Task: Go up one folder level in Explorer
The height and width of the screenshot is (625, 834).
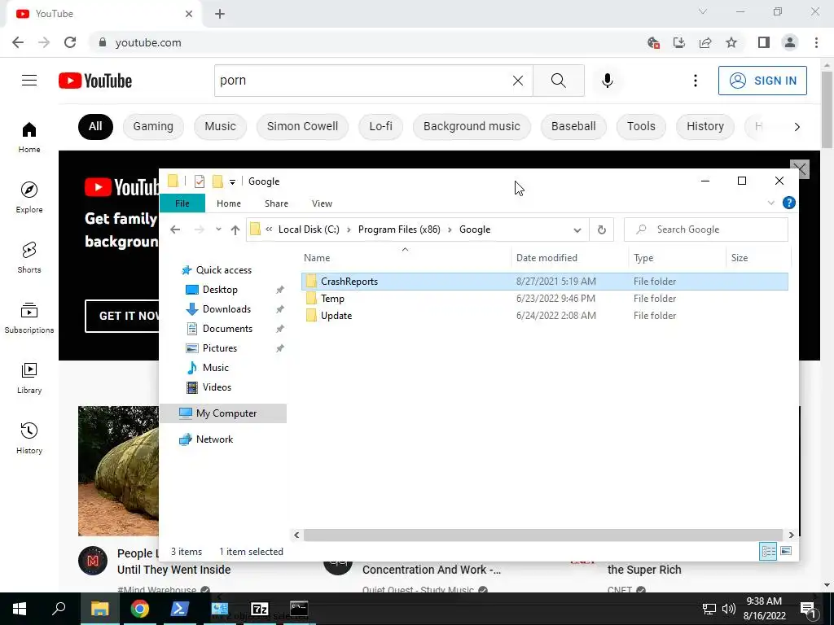Action: [x=235, y=229]
